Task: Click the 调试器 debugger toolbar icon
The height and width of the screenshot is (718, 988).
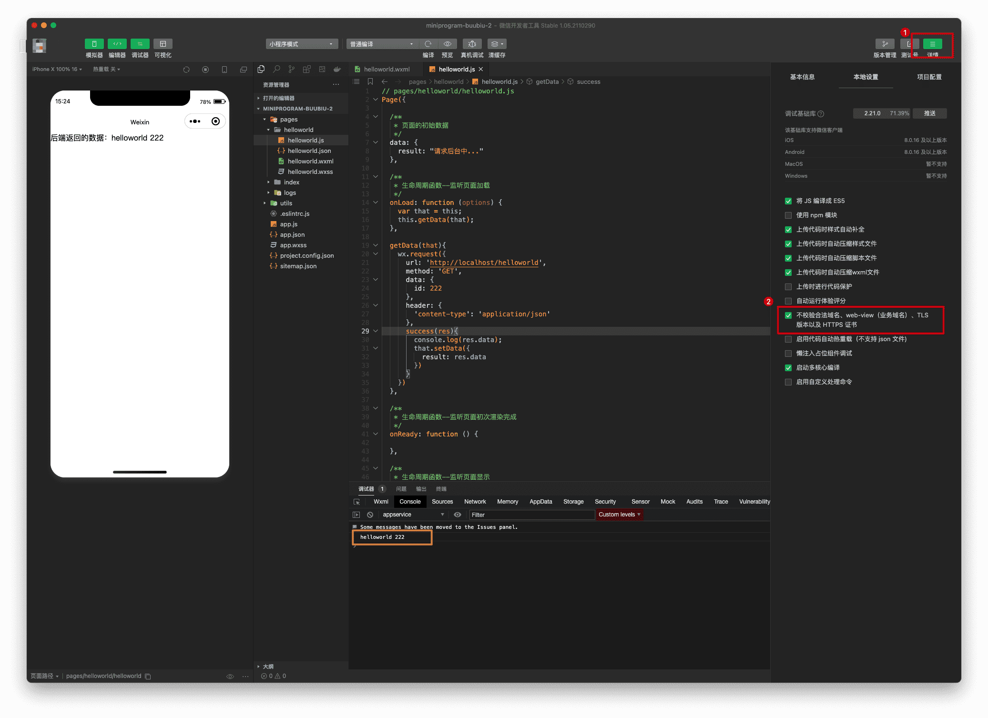Action: click(x=140, y=44)
